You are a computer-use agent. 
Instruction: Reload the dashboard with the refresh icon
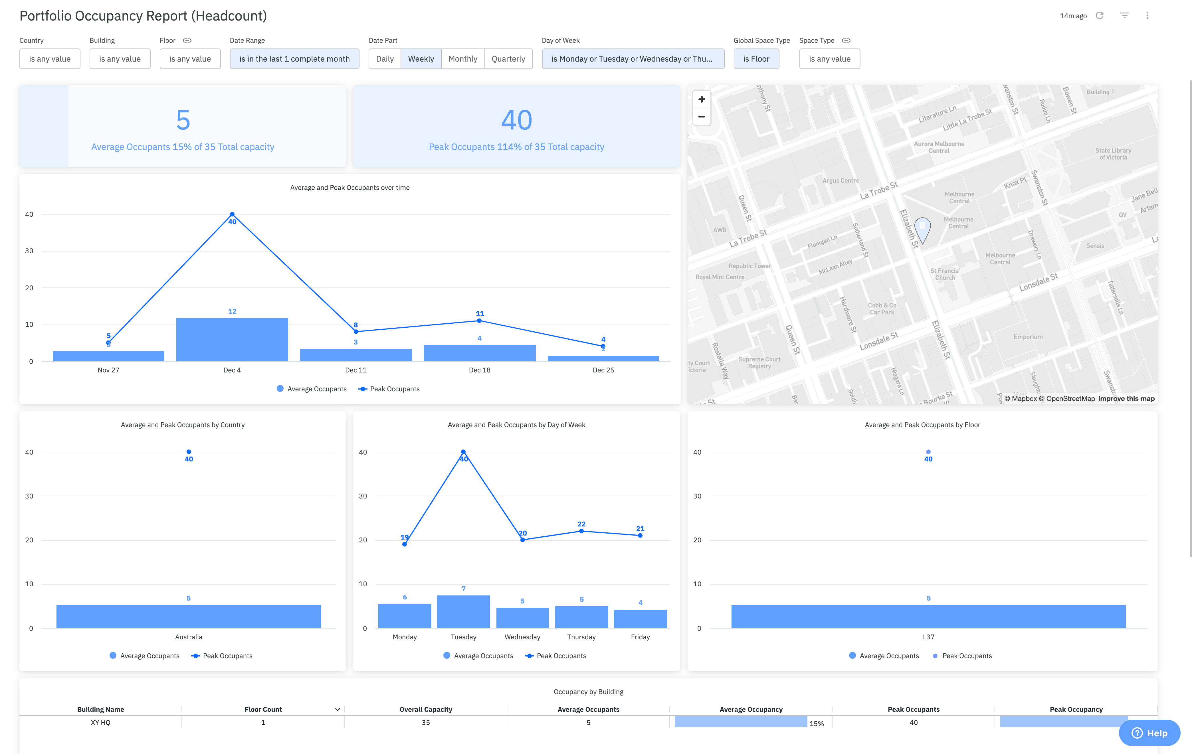pyautogui.click(x=1100, y=16)
